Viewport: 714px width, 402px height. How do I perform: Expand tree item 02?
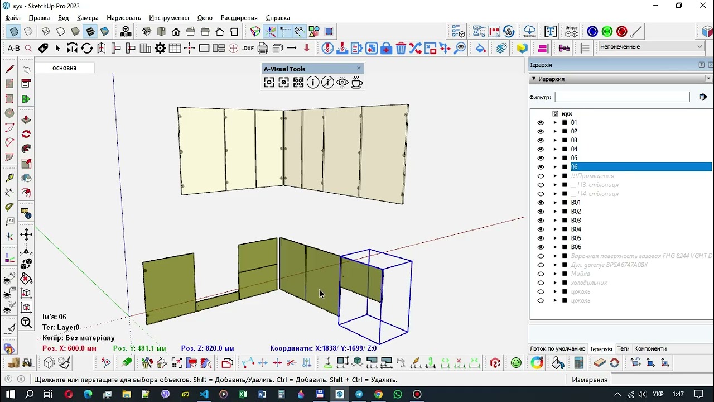555,132
